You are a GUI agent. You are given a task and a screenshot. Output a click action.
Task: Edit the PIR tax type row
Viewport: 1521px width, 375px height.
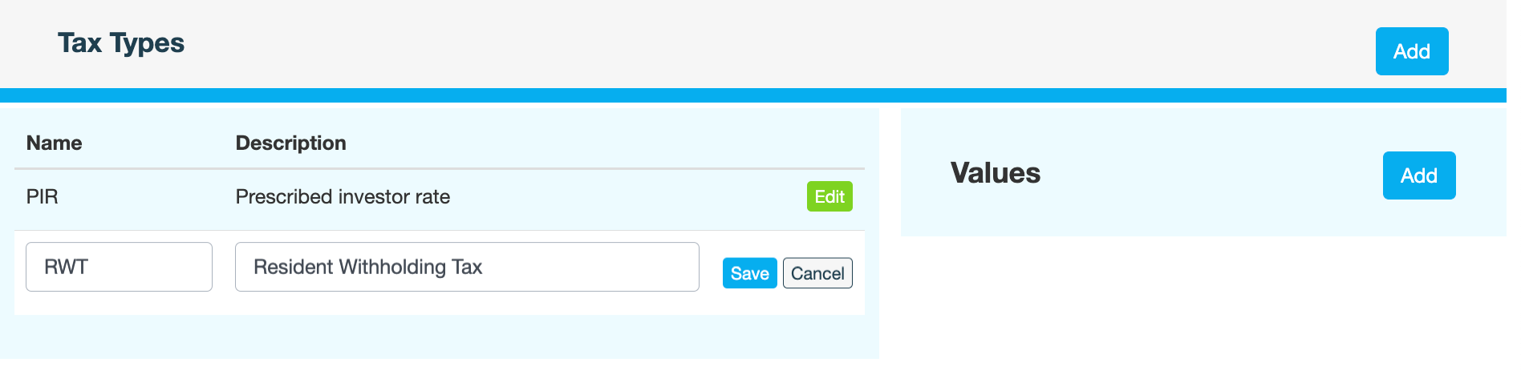(x=829, y=196)
